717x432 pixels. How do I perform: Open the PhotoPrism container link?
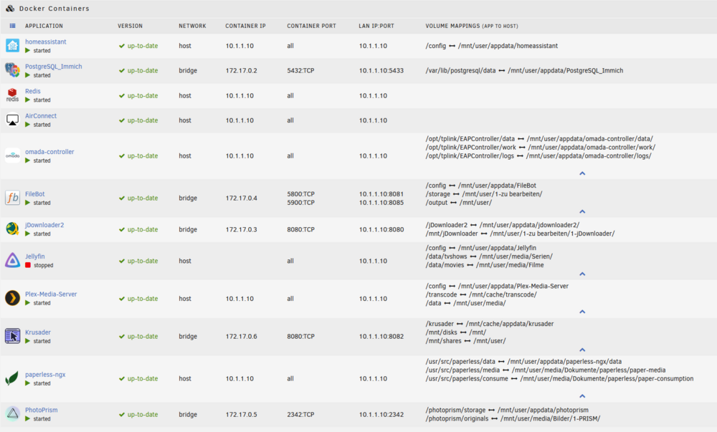pyautogui.click(x=41, y=410)
